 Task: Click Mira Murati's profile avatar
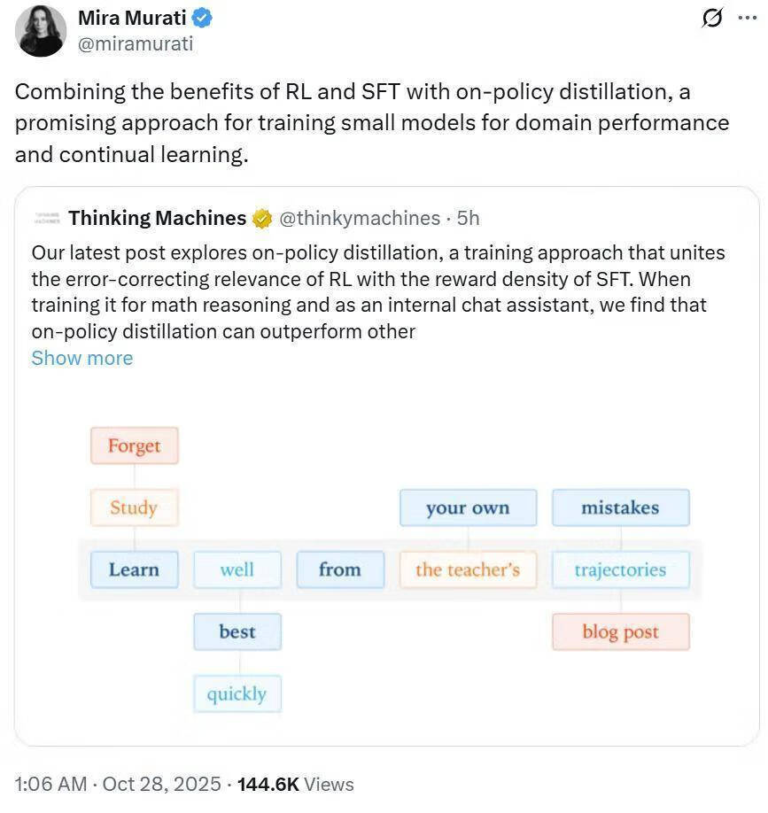(41, 31)
